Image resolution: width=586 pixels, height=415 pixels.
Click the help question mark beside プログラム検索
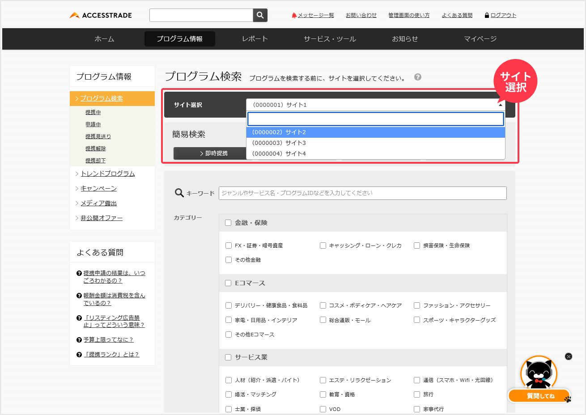pos(418,77)
